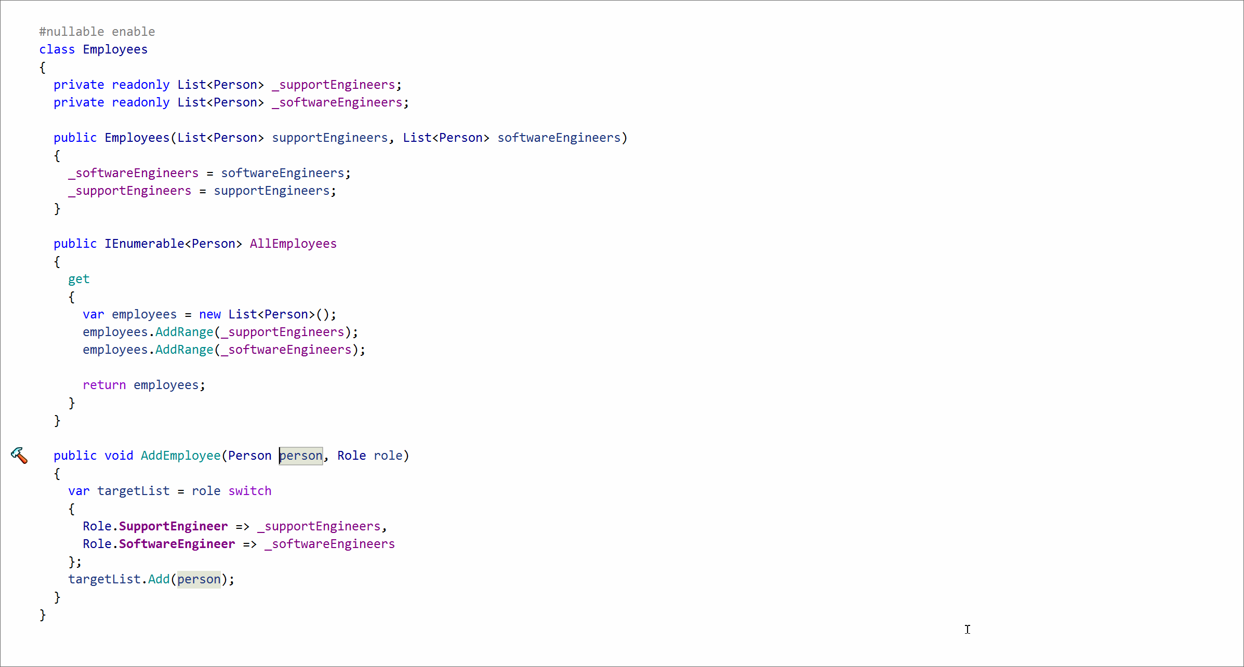Click the AddEmployee method name
This screenshot has height=667, width=1244.
coord(180,456)
